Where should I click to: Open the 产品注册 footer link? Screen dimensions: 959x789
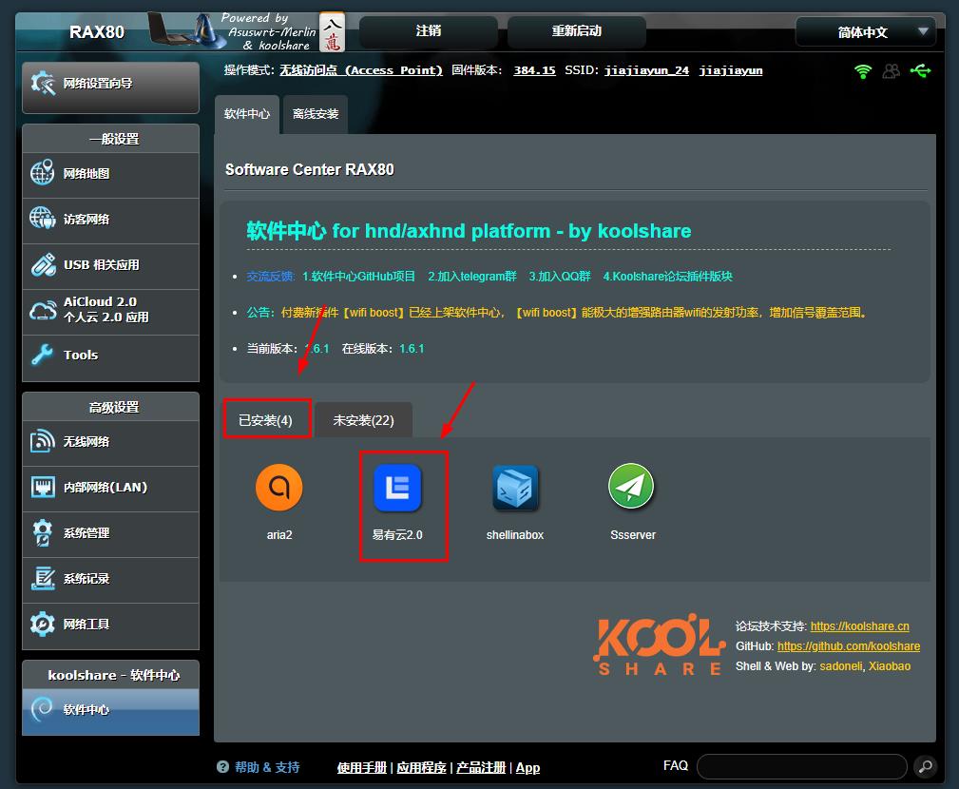[x=481, y=767]
